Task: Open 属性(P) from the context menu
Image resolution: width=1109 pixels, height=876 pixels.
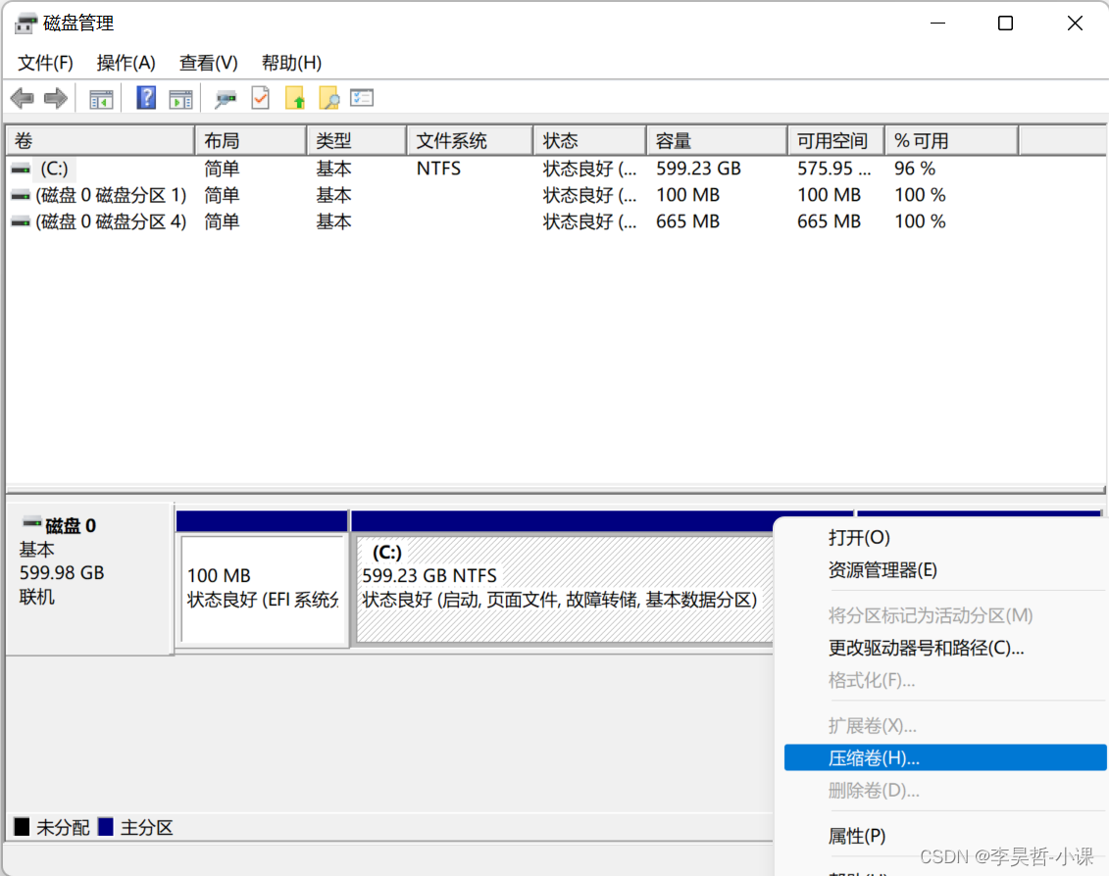Action: coord(944,836)
